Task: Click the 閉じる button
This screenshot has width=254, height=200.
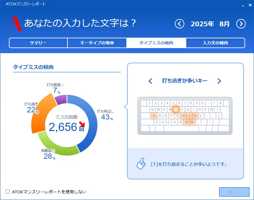Action: tap(234, 192)
